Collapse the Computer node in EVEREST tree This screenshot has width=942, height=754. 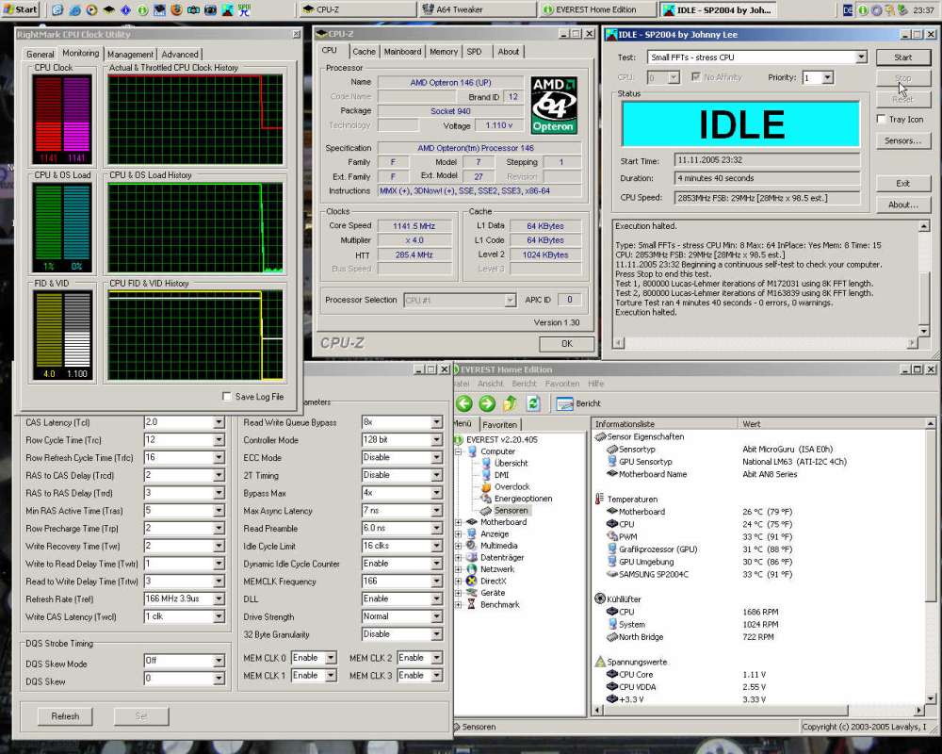coord(459,451)
